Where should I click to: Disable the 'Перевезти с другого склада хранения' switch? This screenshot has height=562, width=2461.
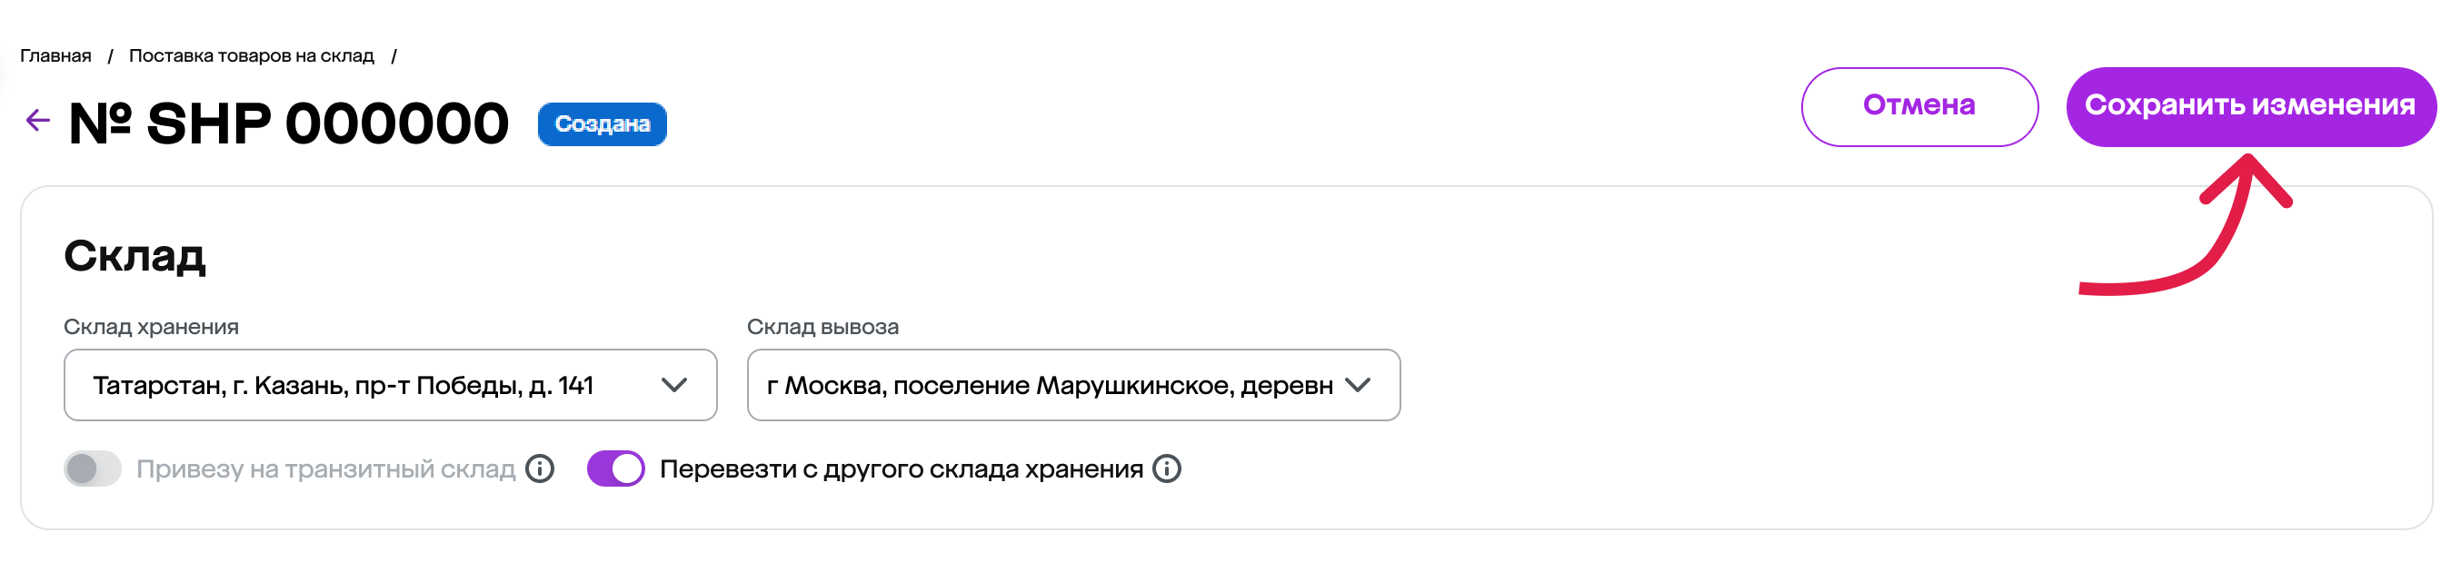615,468
